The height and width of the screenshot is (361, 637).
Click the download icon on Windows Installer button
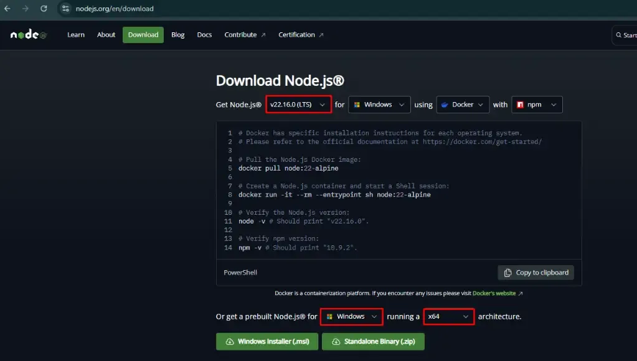[230, 342]
